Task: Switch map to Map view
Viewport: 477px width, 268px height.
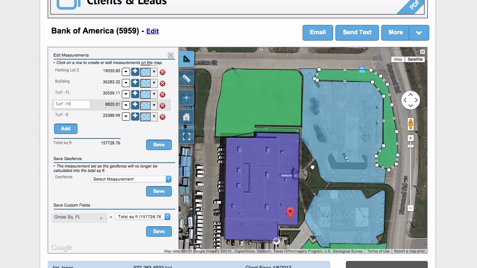Action: [398, 59]
